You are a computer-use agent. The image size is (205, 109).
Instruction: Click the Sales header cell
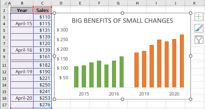click(x=42, y=11)
